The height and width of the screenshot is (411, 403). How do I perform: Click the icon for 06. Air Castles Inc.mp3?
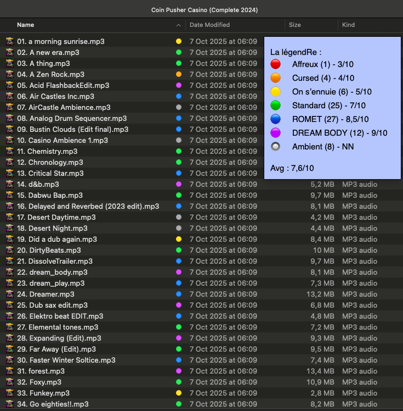pyautogui.click(x=10, y=97)
